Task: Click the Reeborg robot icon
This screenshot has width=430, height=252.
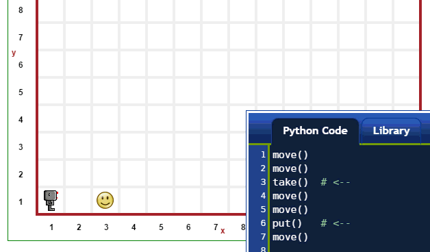Action: tap(51, 201)
